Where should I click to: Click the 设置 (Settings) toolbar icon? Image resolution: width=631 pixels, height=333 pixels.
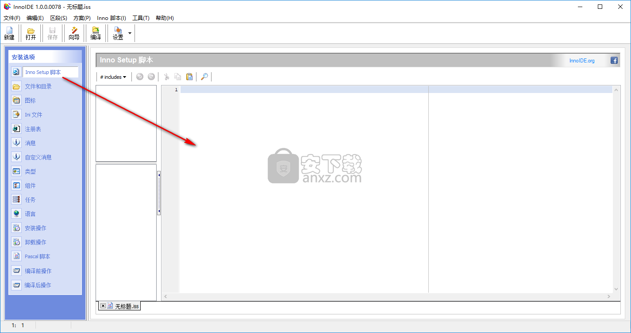(118, 30)
